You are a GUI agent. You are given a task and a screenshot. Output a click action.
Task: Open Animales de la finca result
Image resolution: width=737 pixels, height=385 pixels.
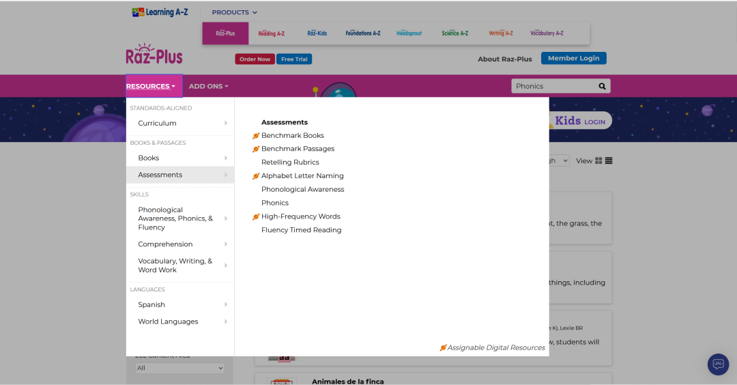(348, 381)
